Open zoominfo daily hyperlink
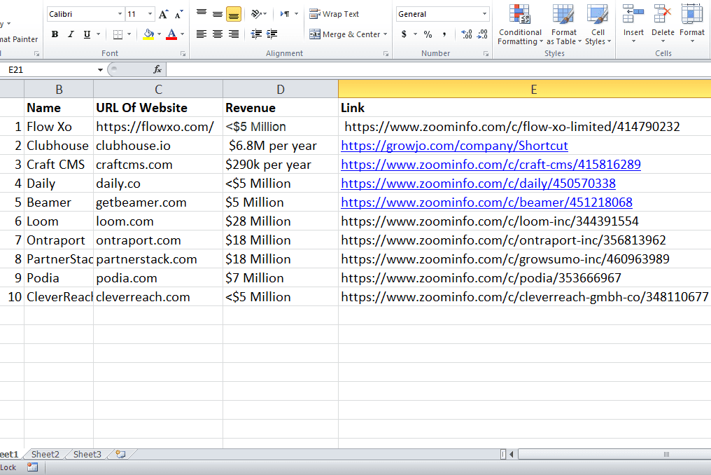 click(479, 184)
